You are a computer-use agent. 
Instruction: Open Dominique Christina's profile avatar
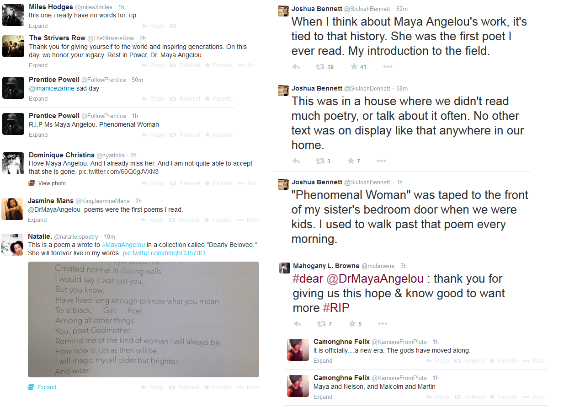pyautogui.click(x=13, y=163)
